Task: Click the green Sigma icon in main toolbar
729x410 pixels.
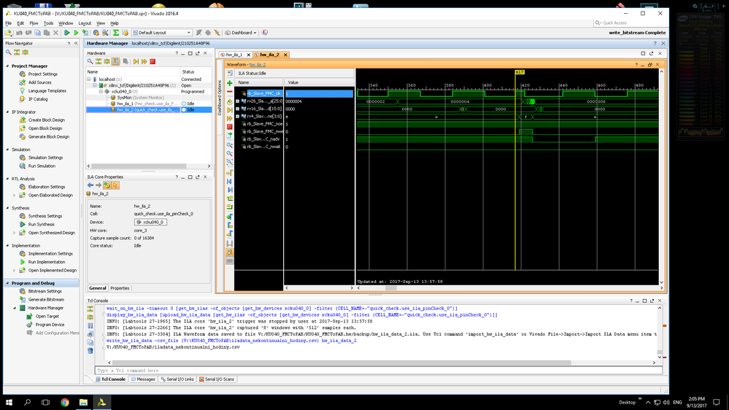Action: [x=116, y=33]
